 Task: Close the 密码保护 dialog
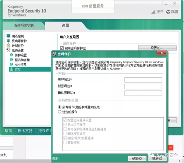(x=162, y=53)
